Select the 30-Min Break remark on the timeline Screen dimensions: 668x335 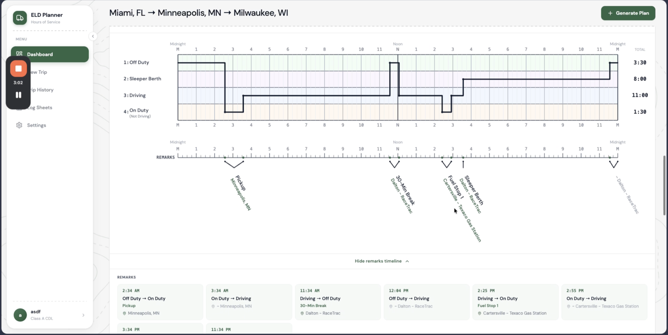pyautogui.click(x=405, y=190)
